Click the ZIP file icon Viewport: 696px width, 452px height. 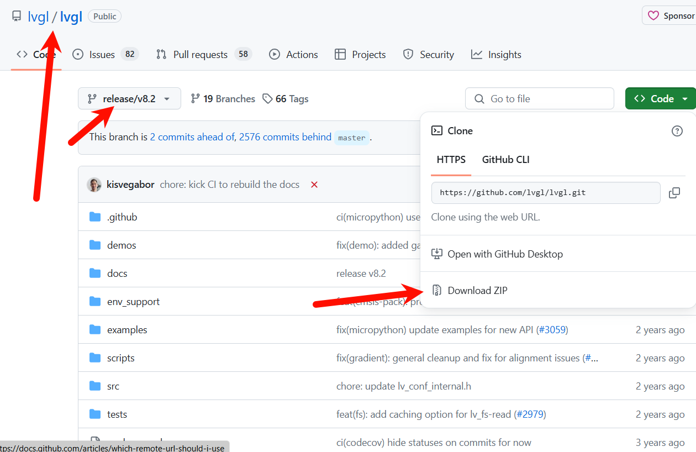click(437, 290)
